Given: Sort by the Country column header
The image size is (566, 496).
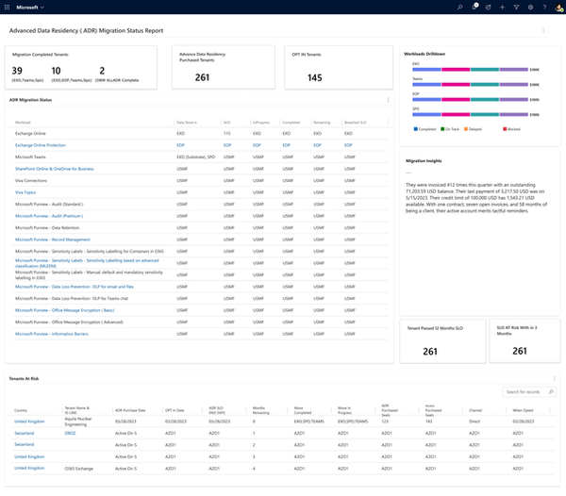Looking at the screenshot, I should (x=21, y=410).
